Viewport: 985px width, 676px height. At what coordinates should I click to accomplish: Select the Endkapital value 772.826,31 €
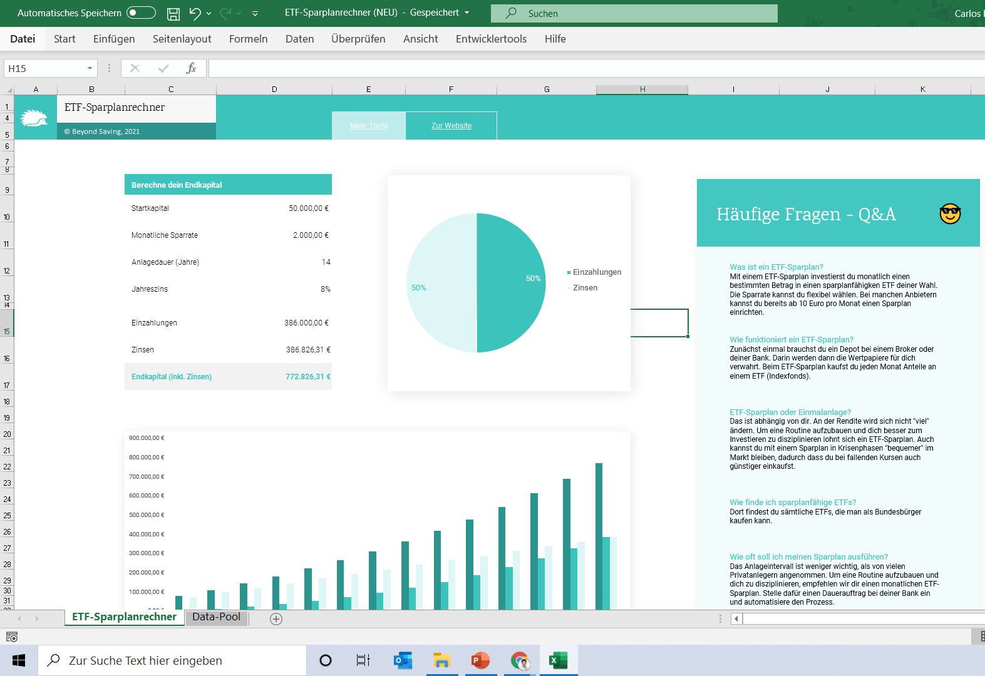[x=308, y=377]
